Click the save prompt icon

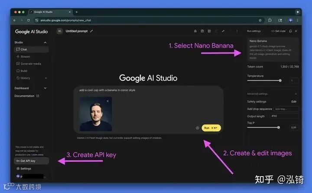(202, 31)
